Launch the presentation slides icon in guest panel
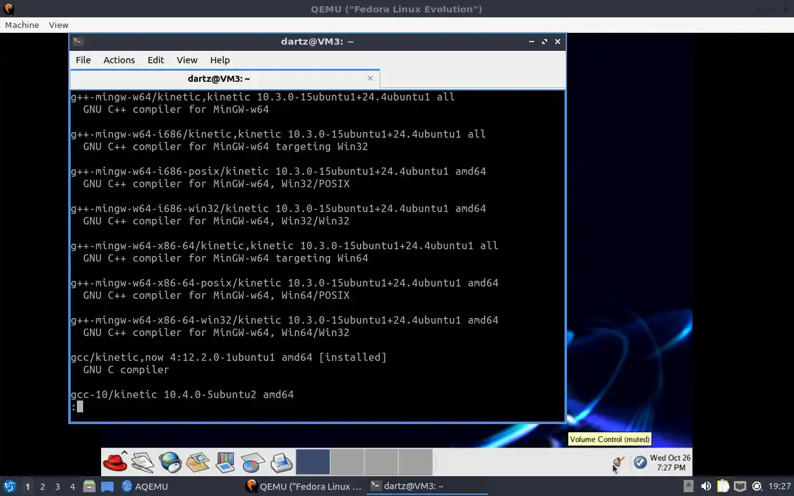This screenshot has height=496, width=794. tap(225, 462)
